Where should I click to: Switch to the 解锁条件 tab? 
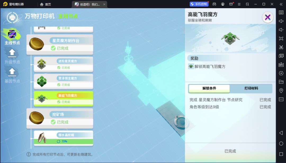coord(209,89)
